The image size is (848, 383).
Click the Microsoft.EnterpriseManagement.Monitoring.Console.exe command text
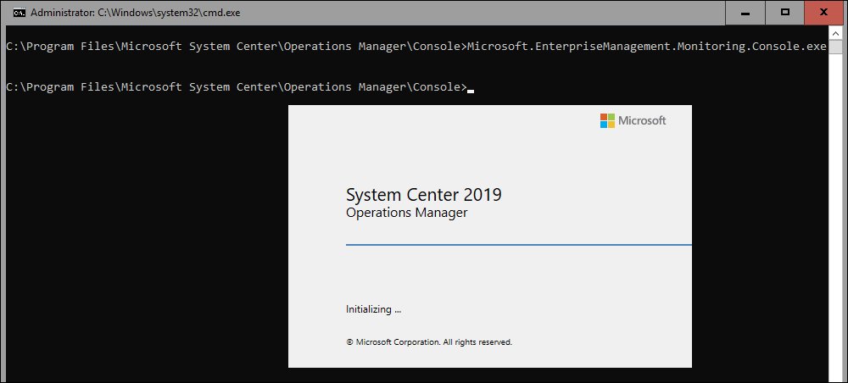[x=647, y=47]
